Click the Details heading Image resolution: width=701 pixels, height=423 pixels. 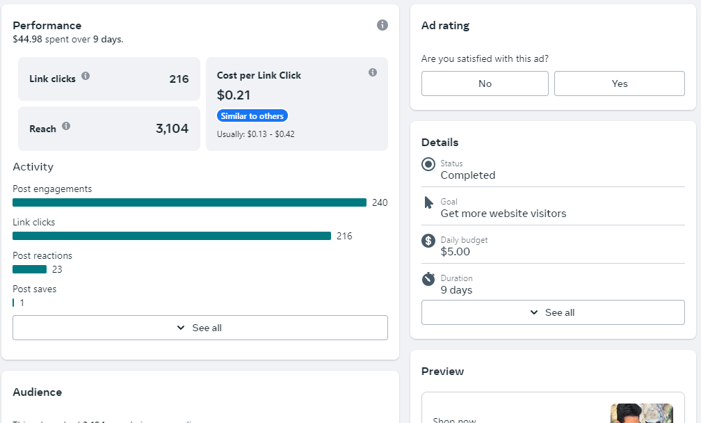point(440,143)
